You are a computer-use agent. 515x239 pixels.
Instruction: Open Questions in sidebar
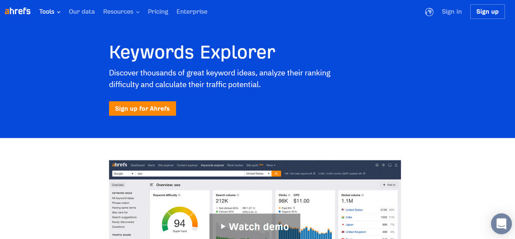click(118, 227)
